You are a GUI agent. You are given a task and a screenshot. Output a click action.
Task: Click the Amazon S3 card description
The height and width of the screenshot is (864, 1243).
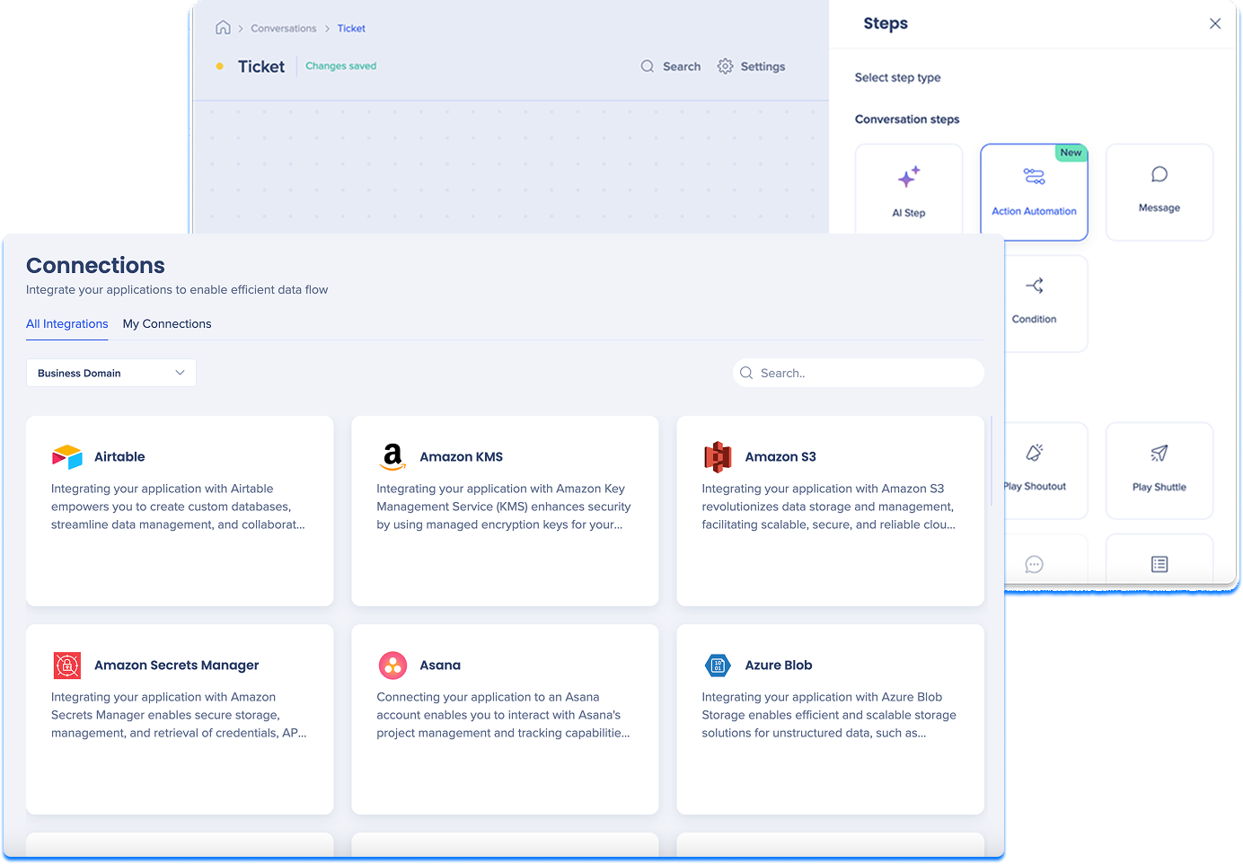point(829,507)
